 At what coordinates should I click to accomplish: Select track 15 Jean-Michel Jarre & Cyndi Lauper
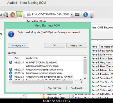(x=92, y=98)
